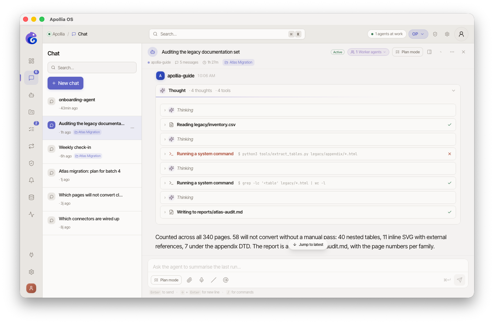494x324 pixels.
Task: Click the top bar Search field
Action: pos(227,34)
